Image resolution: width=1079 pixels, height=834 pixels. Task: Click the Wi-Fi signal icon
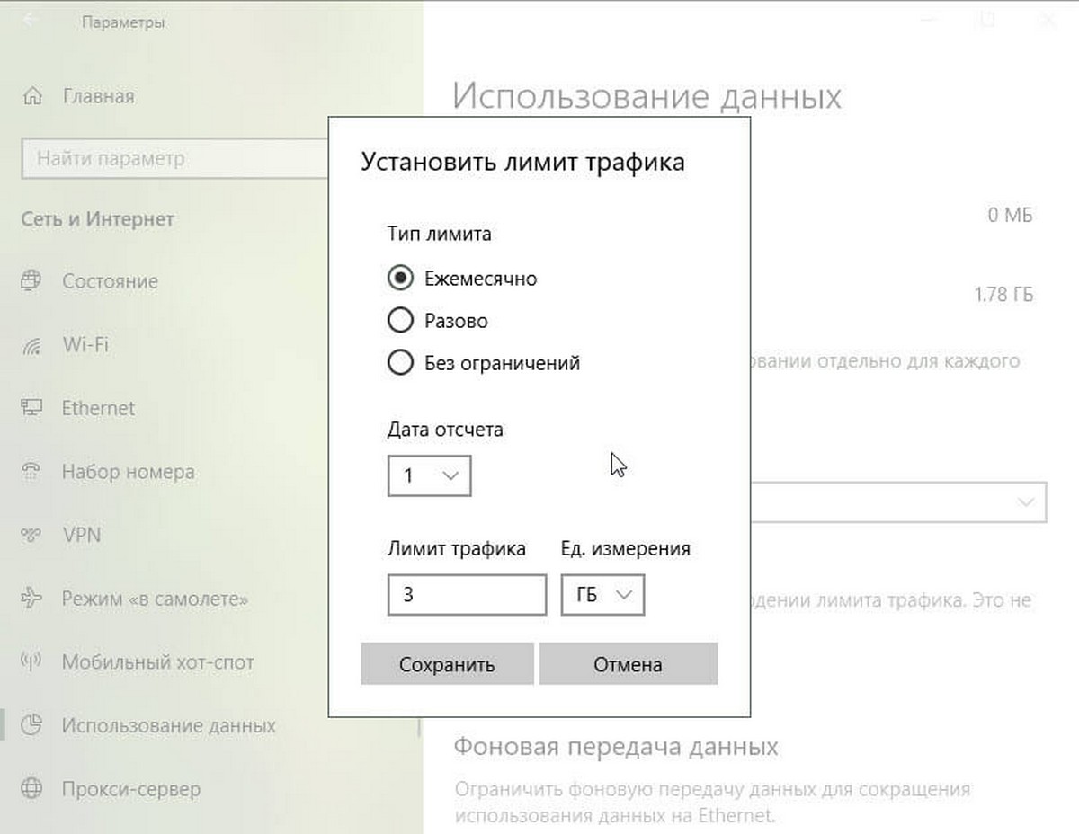click(x=31, y=345)
